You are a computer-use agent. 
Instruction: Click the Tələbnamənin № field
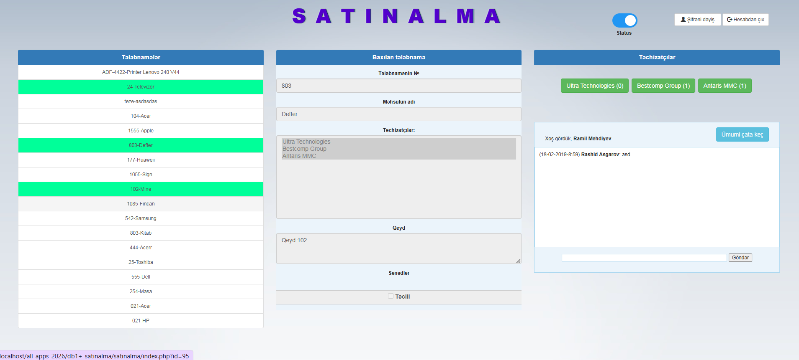[x=398, y=86]
